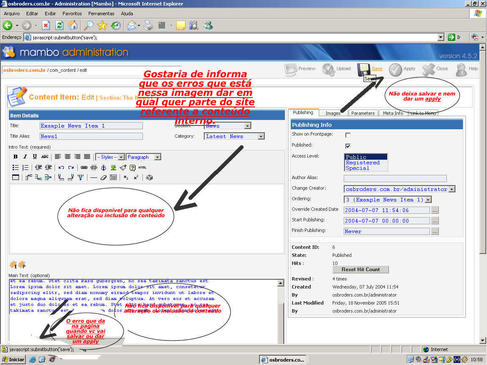Open the Category dropdown showing Latest News
This screenshot has width=487, height=365.
click(x=234, y=136)
